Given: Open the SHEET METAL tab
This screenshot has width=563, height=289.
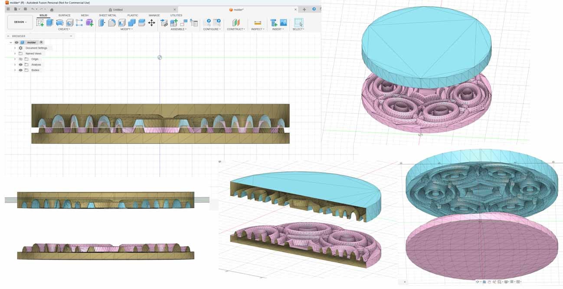Looking at the screenshot, I should click(108, 15).
